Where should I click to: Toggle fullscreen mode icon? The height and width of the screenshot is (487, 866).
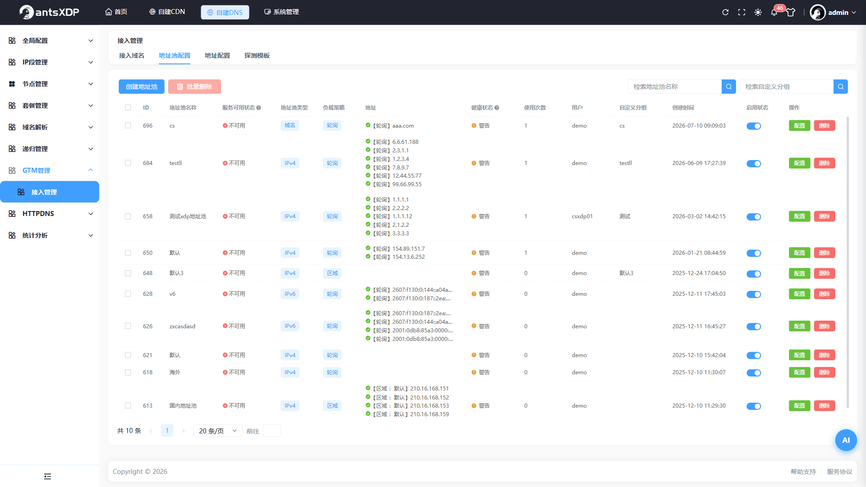[742, 12]
